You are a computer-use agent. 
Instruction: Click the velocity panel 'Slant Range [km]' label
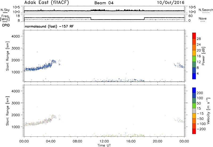(7, 111)
